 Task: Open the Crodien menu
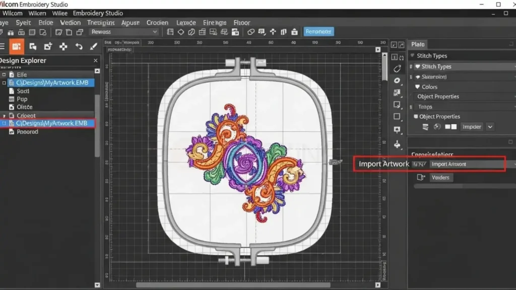[157, 23]
